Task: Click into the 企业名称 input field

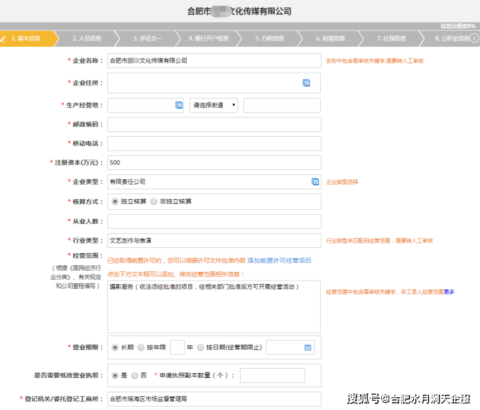Action: tap(214, 61)
